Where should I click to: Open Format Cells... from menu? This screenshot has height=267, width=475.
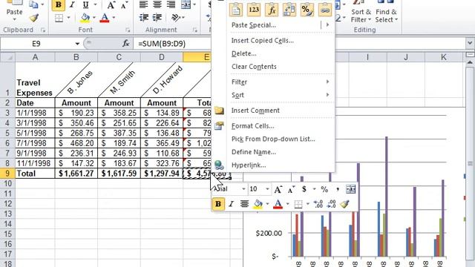coord(252,126)
